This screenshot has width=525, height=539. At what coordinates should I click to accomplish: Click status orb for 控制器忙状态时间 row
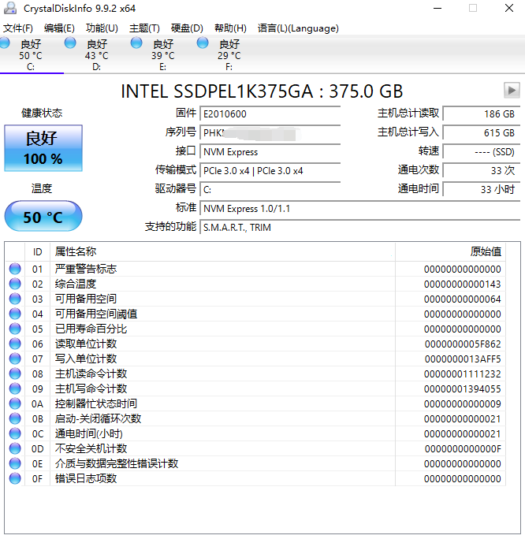point(15,403)
